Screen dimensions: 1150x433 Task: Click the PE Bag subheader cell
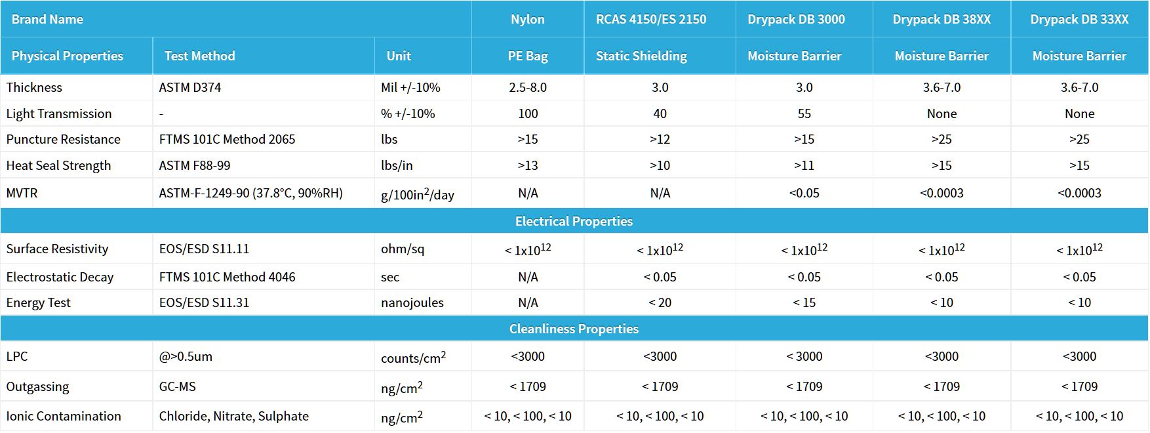(x=527, y=56)
